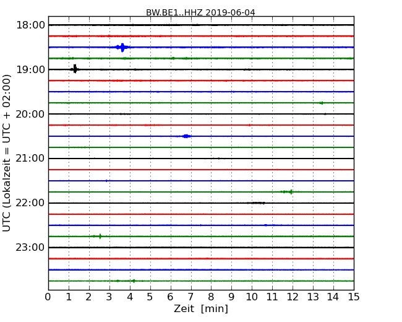Click the x-axis tick label 0
Viewport: 402px width, 322px height.
coord(48,297)
